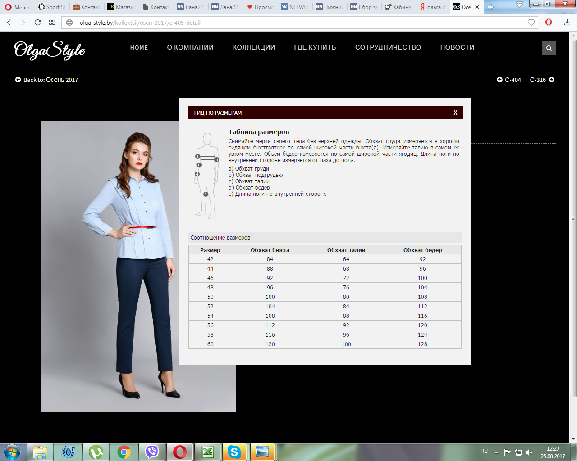Screen dimensions: 577x461
Task: Switch to the Сбор за tab
Action: [x=364, y=7]
